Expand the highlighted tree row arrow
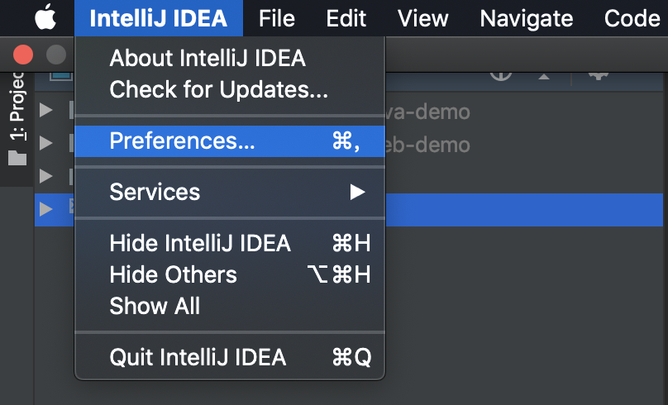Screen dimensions: 668x405 46,208
